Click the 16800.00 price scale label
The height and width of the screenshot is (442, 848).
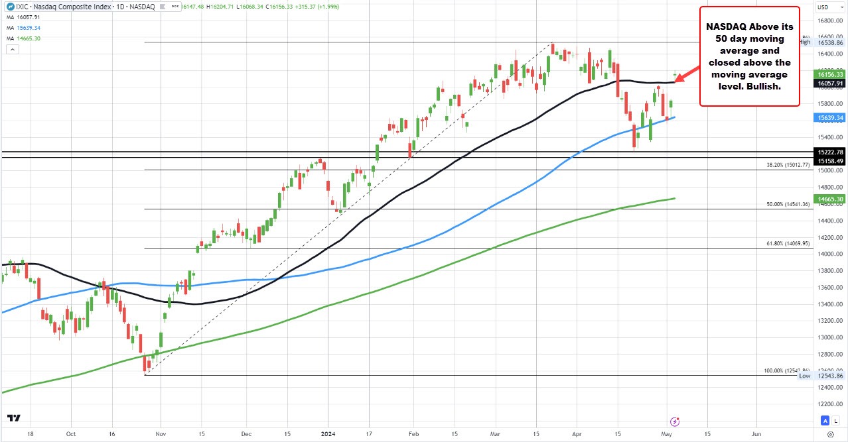(830, 21)
